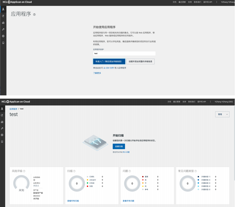Click the 开始扫描 heading
235x207 pixels.
[x=118, y=135]
